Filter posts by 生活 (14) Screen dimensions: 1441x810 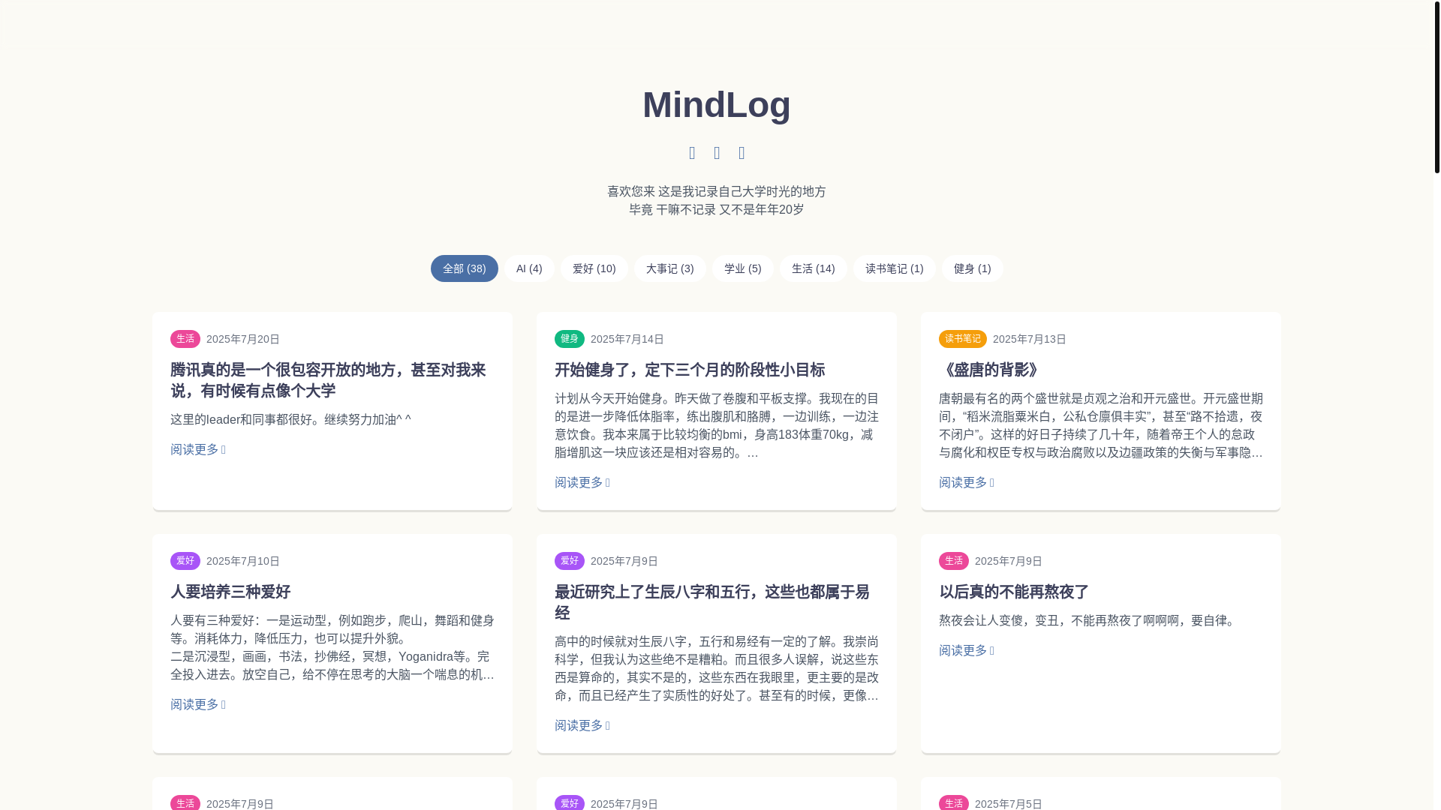click(x=813, y=268)
